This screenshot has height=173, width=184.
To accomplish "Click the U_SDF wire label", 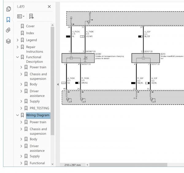I will click(148, 32).
